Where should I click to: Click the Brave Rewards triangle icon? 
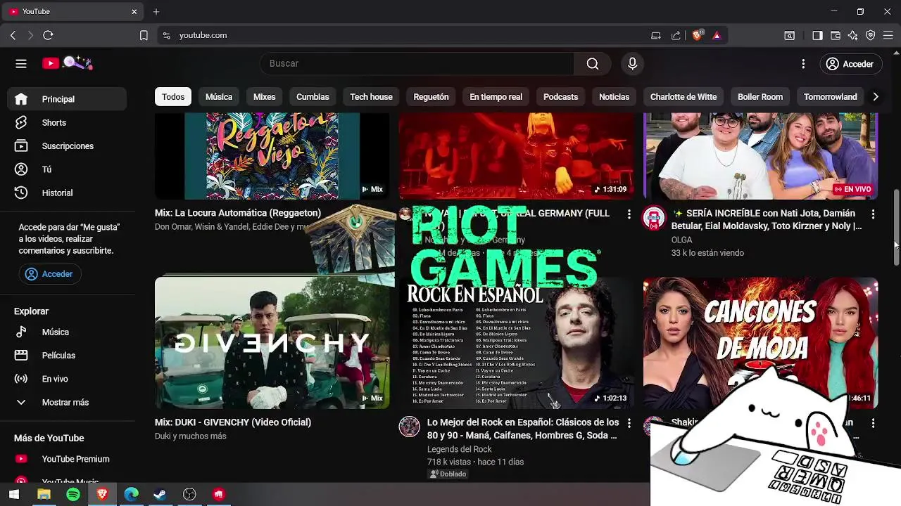(717, 35)
